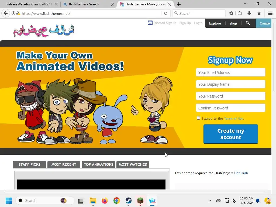Click the FlashThemes site logo
Image resolution: width=276 pixels, height=207 pixels.
click(x=44, y=30)
